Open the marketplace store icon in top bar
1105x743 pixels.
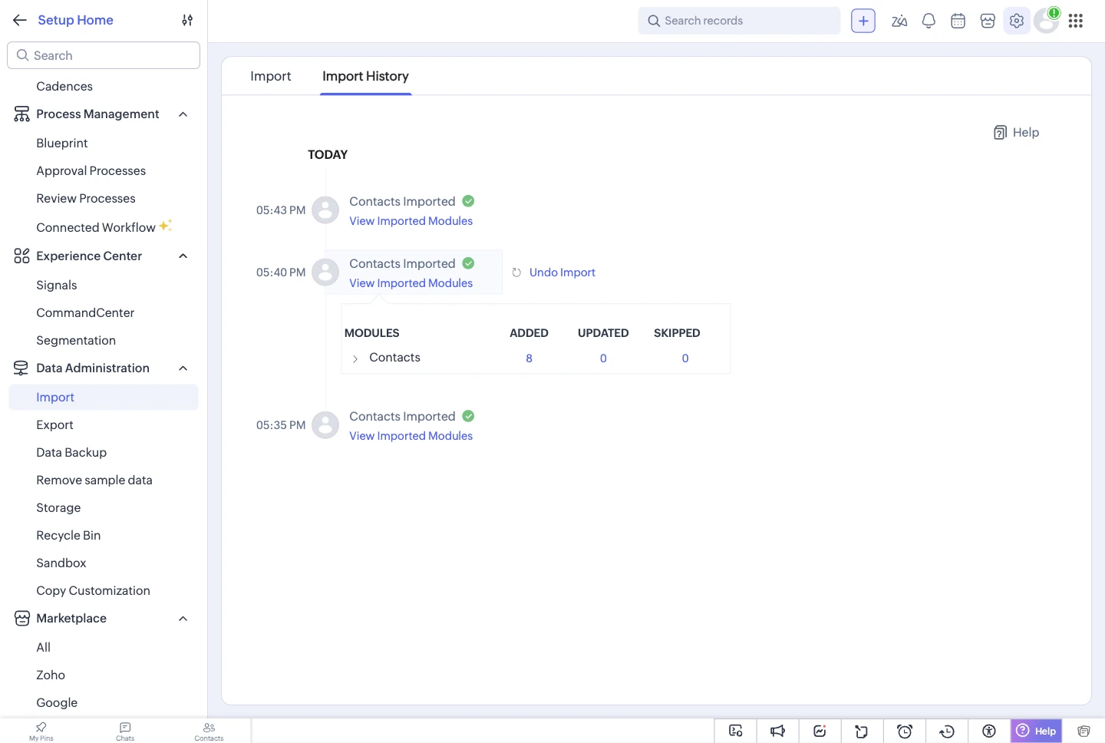pos(988,21)
